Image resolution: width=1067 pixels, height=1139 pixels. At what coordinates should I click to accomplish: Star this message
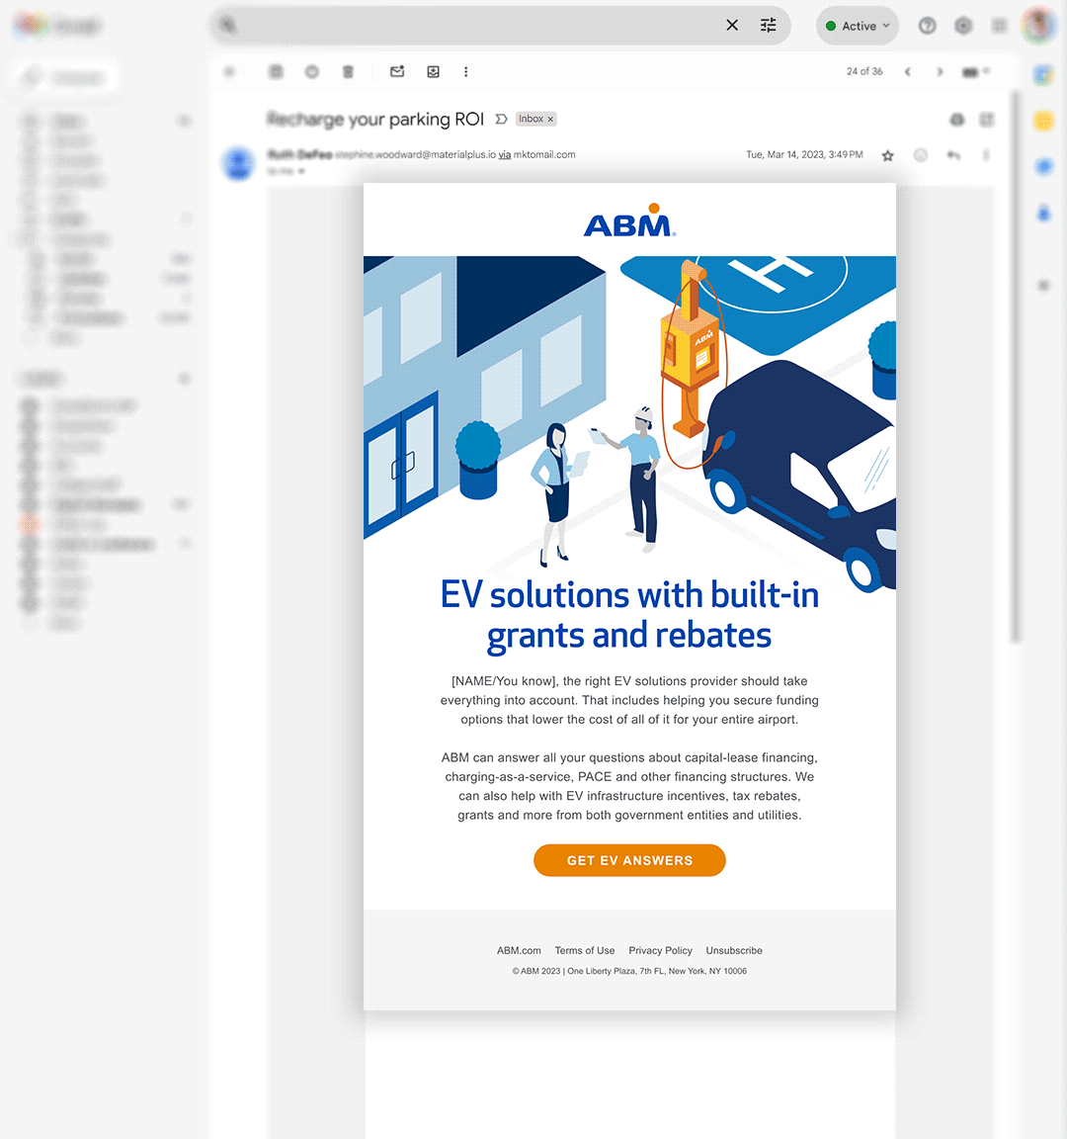(x=888, y=155)
